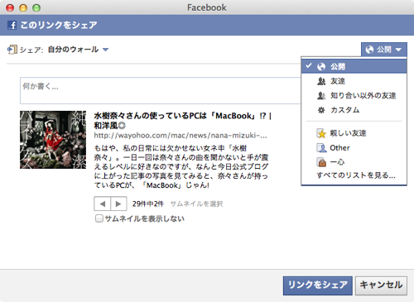The width and height of the screenshot is (414, 302).
Task: Click the star icon beside 親しい友達
Action: click(x=321, y=133)
